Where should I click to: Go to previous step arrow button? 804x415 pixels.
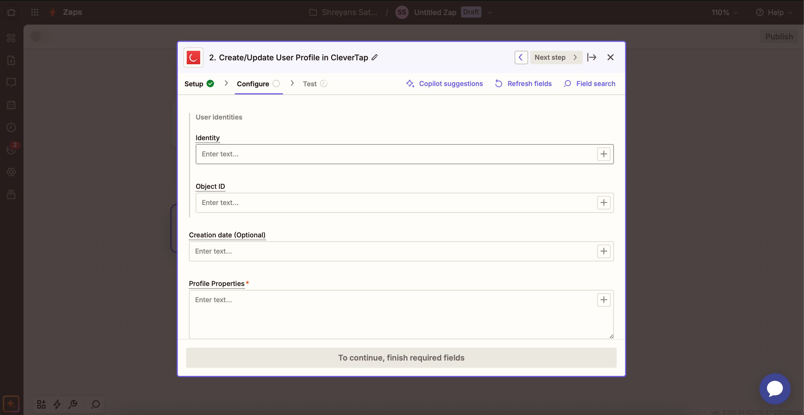tap(521, 57)
